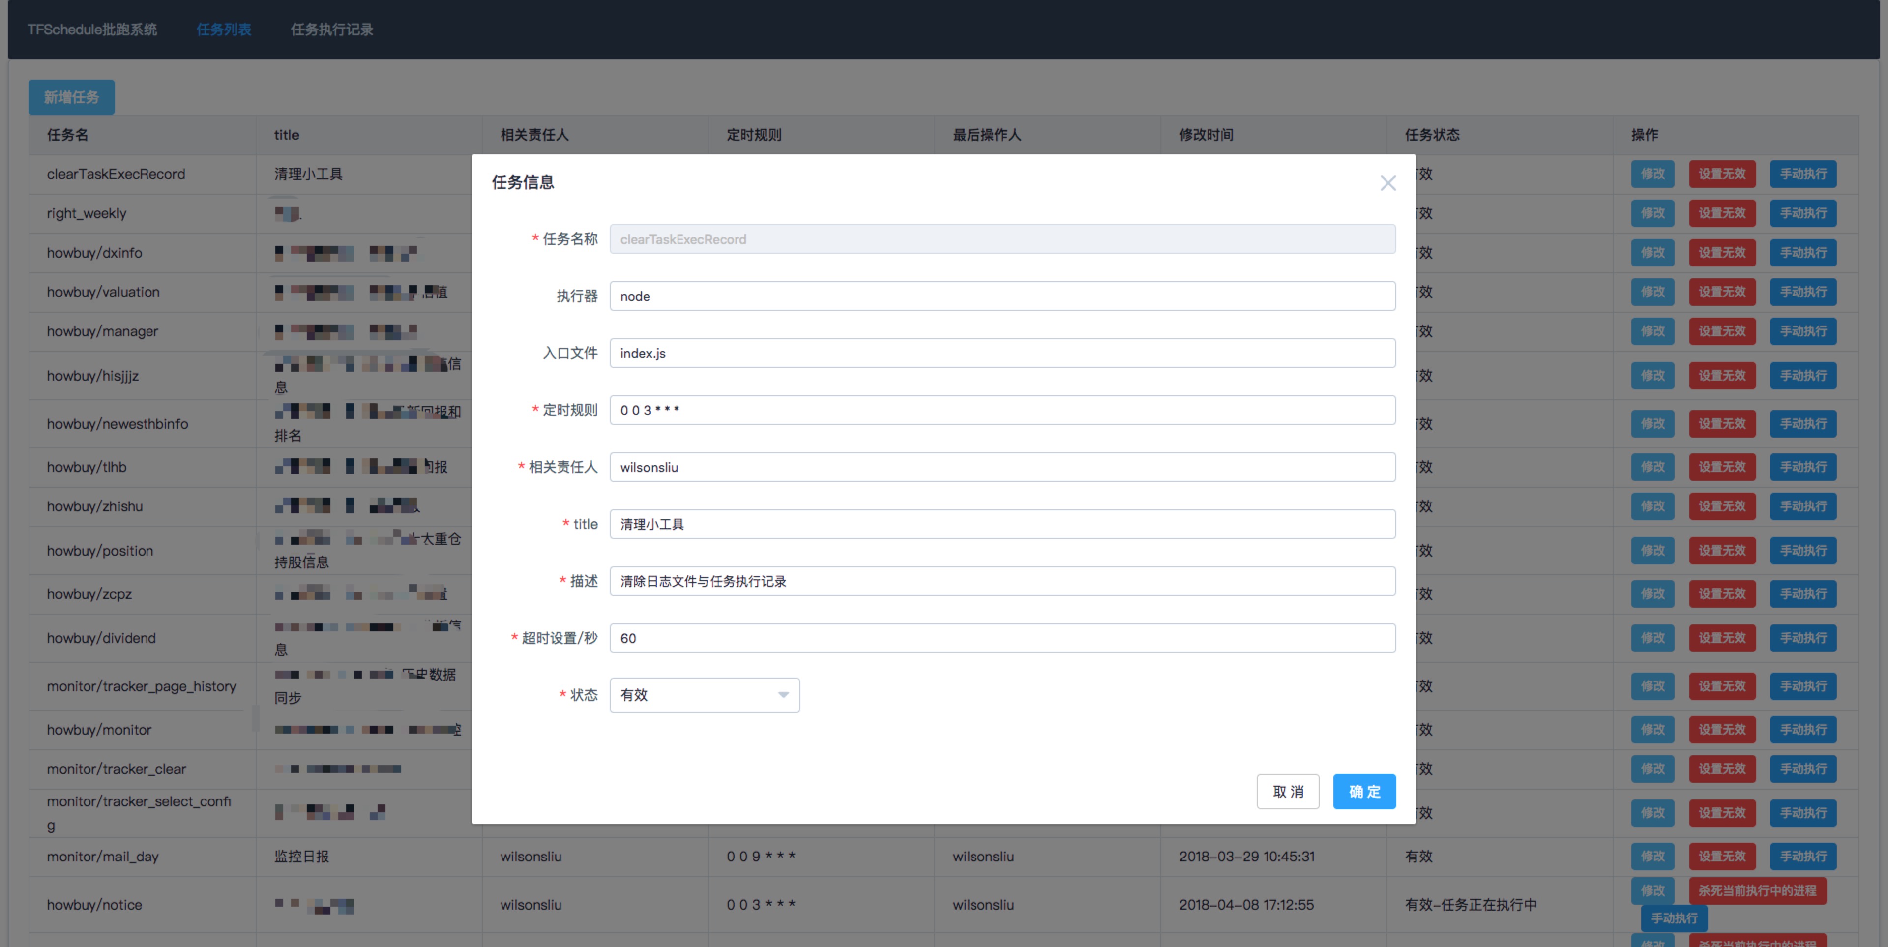Viewport: 1888px width, 947px height.
Task: Click 修改 for monitor/mail_day row
Action: click(x=1652, y=856)
